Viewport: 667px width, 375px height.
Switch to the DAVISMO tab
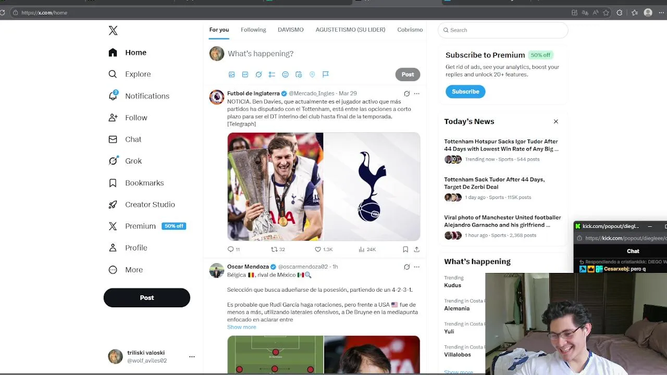point(290,30)
